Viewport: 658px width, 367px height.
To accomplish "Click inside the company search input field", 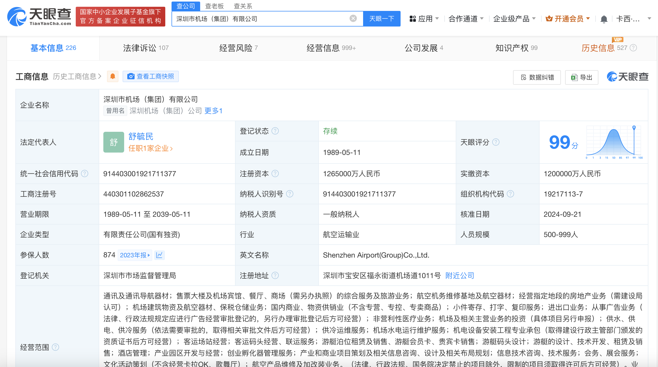I will pyautogui.click(x=260, y=18).
